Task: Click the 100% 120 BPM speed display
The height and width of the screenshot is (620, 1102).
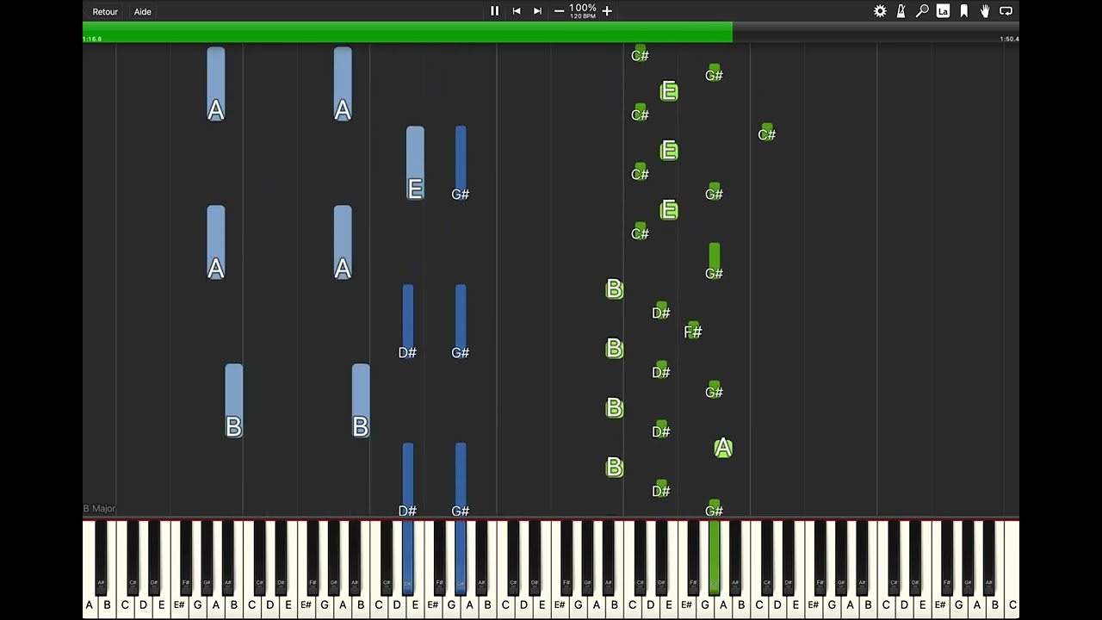Action: pos(583,10)
